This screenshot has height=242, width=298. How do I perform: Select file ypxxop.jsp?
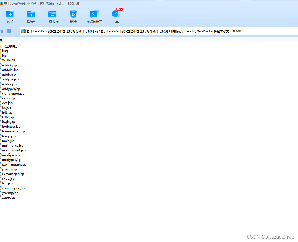tap(9, 193)
